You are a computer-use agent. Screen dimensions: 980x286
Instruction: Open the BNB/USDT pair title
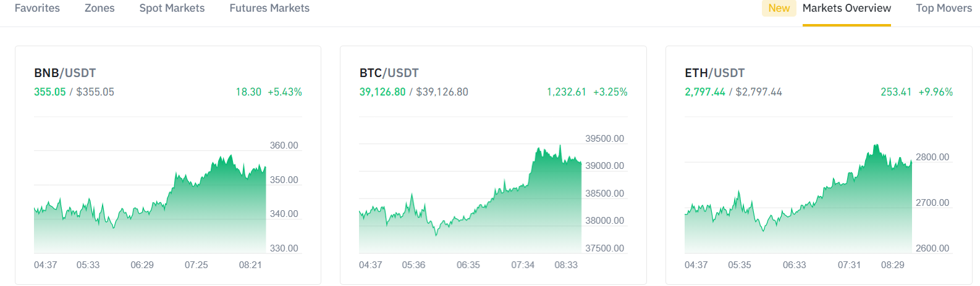65,73
